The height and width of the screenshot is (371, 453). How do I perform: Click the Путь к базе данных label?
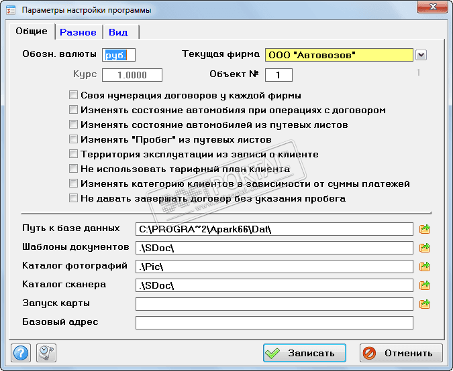pyautogui.click(x=70, y=228)
